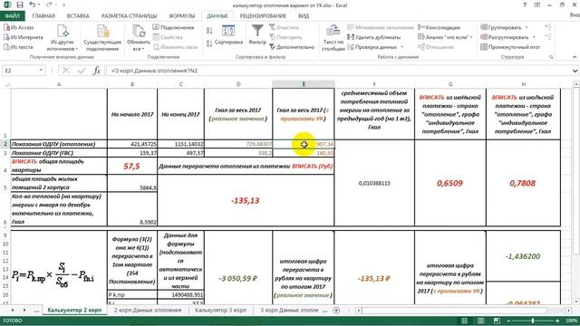Expand Группировать dropdown arrow
Screen dimensions: 580x326
click(x=527, y=28)
